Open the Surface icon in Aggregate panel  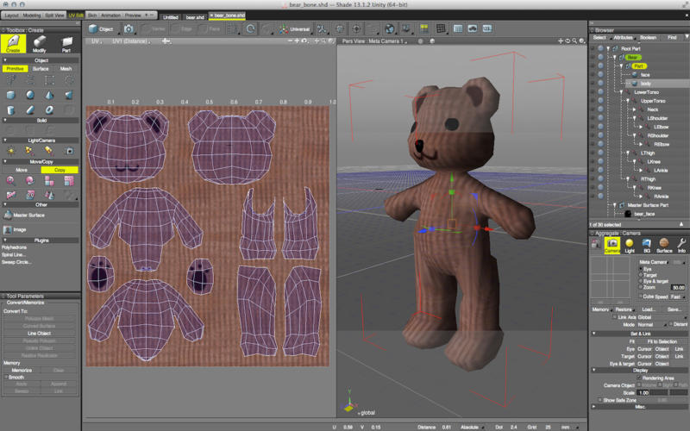click(664, 246)
